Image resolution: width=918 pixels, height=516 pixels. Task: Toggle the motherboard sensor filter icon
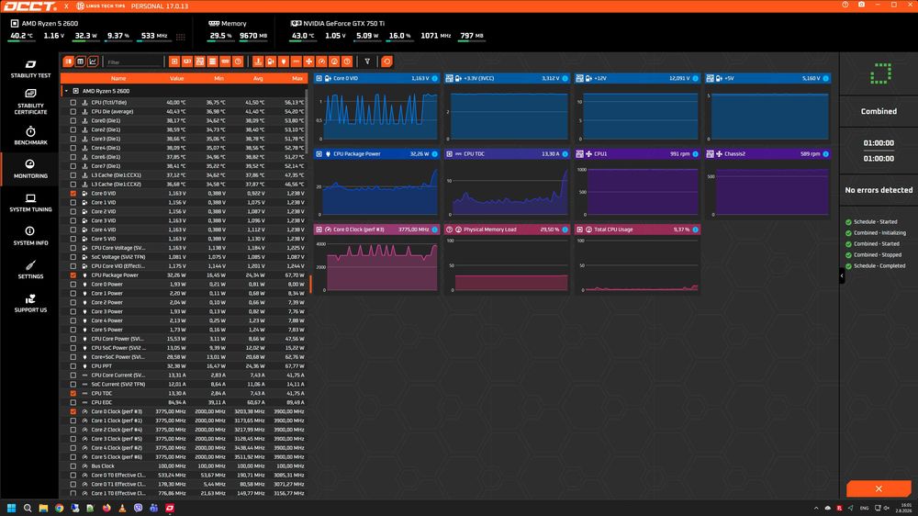pos(199,62)
